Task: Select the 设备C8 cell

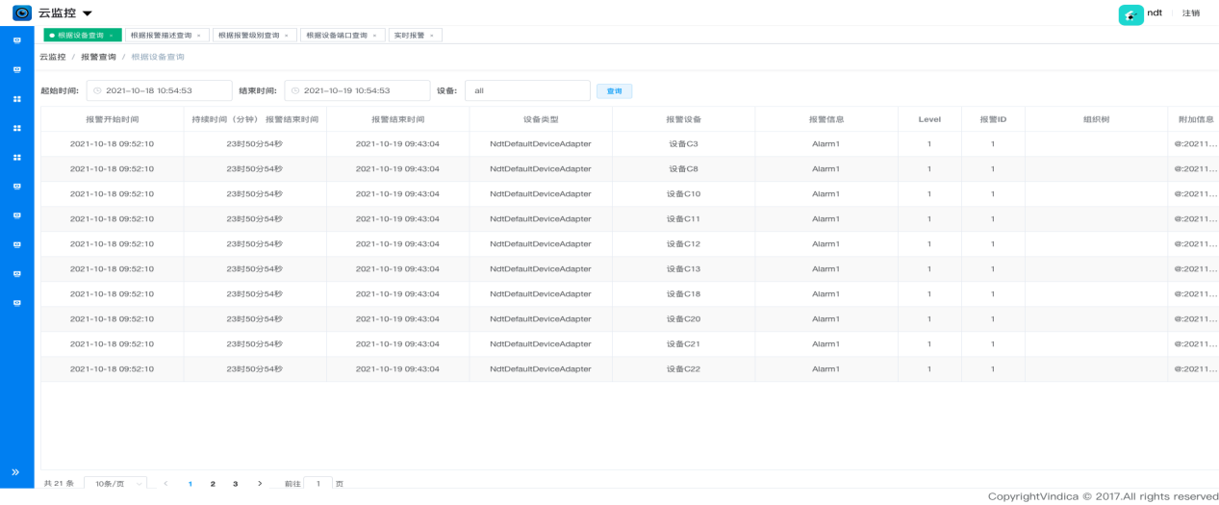Action: coord(683,169)
